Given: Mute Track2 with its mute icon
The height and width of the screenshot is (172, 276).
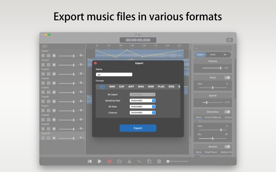Looking at the screenshot, I should (x=43, y=65).
